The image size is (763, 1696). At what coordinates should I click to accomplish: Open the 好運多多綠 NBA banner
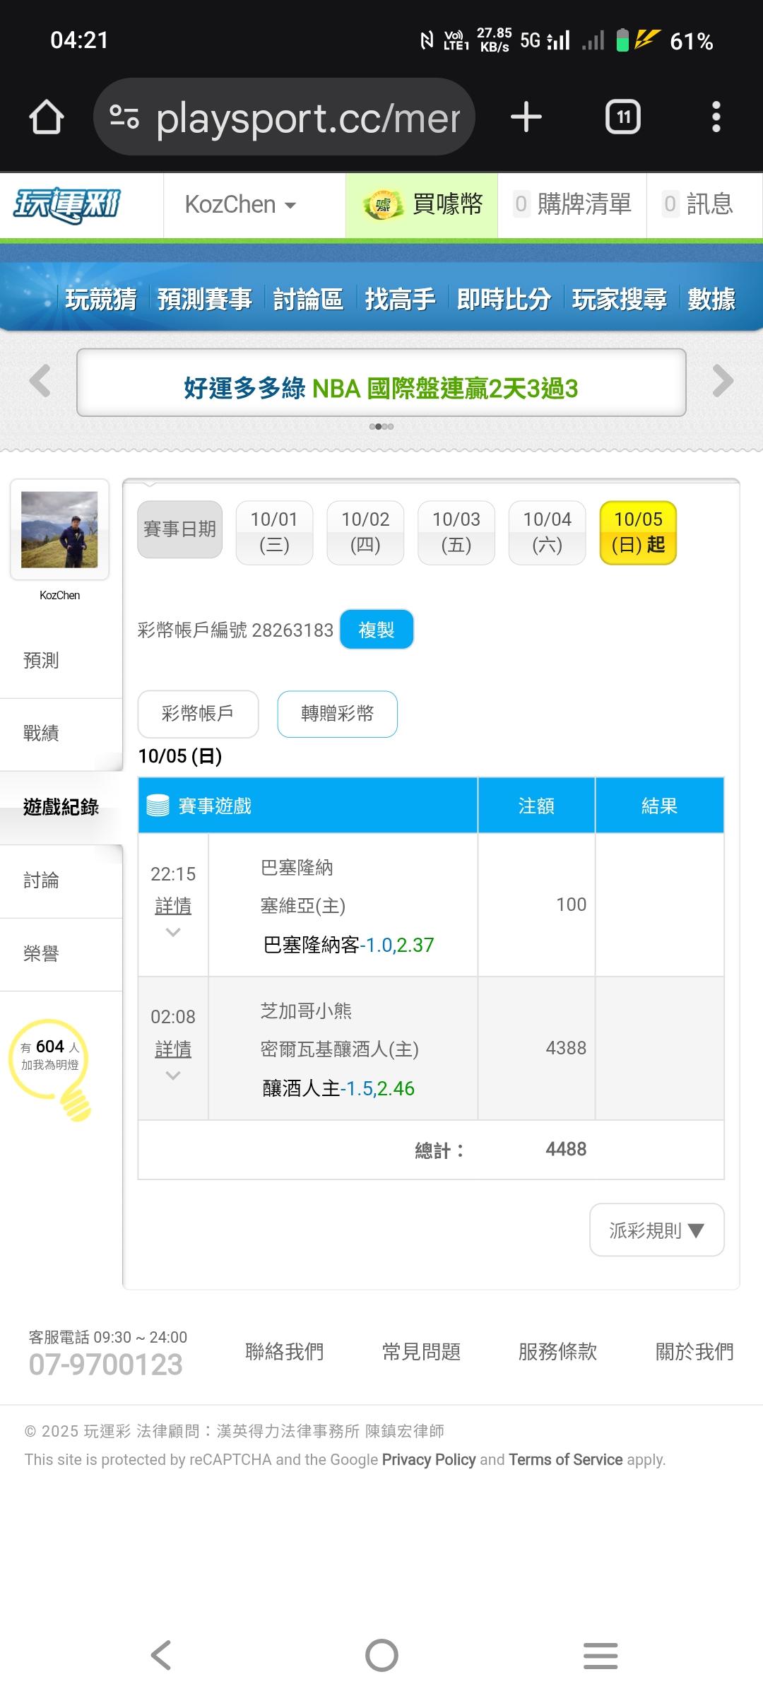click(x=381, y=382)
